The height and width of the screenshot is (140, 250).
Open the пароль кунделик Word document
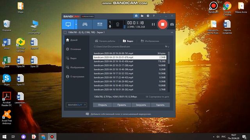[227, 27]
